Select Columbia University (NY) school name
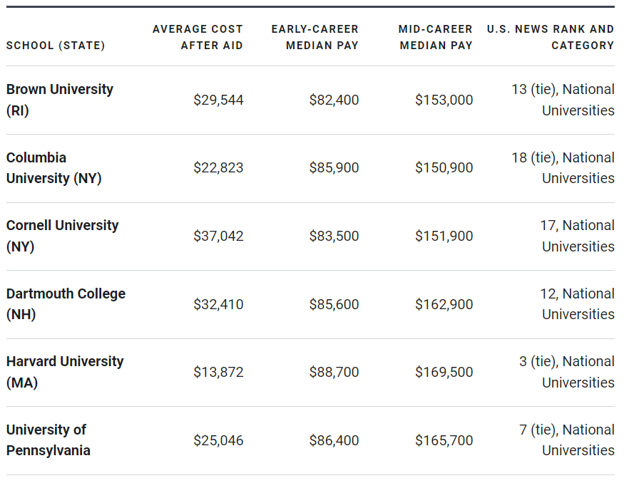 click(53, 168)
